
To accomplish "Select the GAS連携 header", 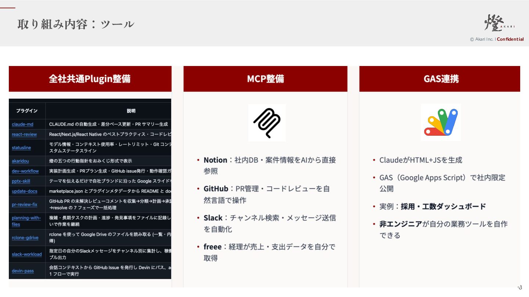I will coord(440,79).
